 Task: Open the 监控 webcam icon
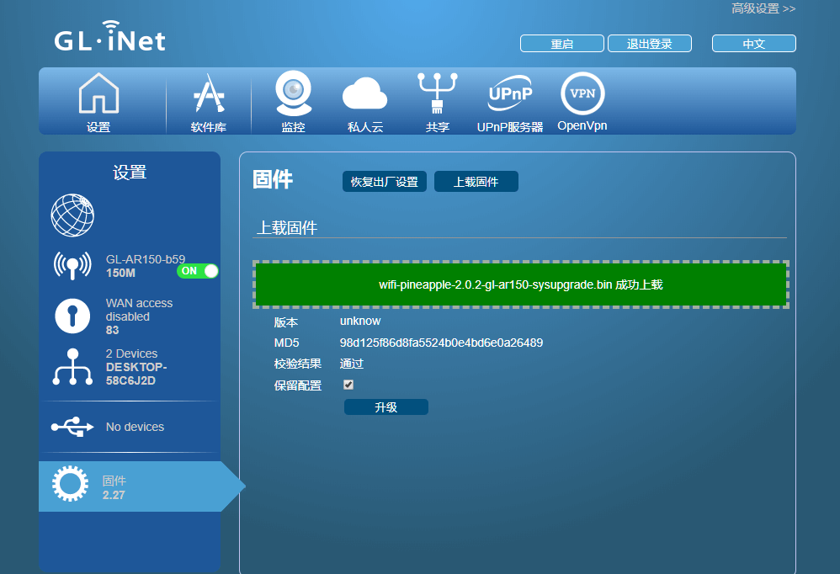pyautogui.click(x=293, y=93)
